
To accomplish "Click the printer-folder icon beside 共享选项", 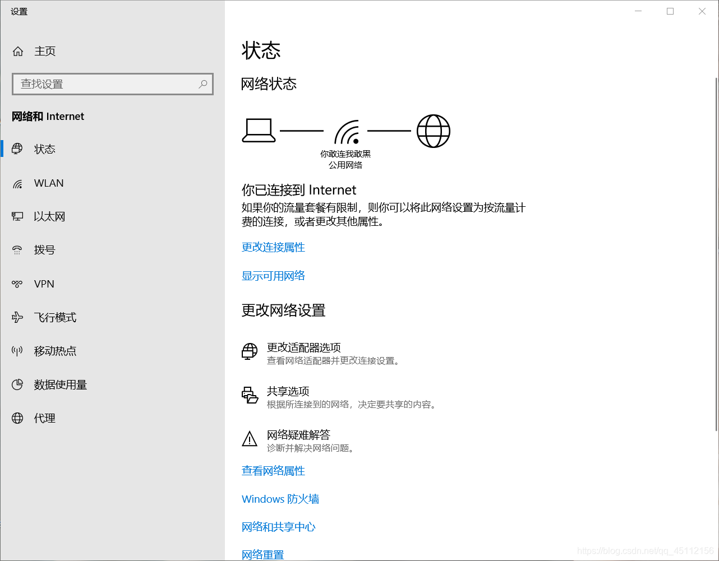I will pyautogui.click(x=250, y=395).
